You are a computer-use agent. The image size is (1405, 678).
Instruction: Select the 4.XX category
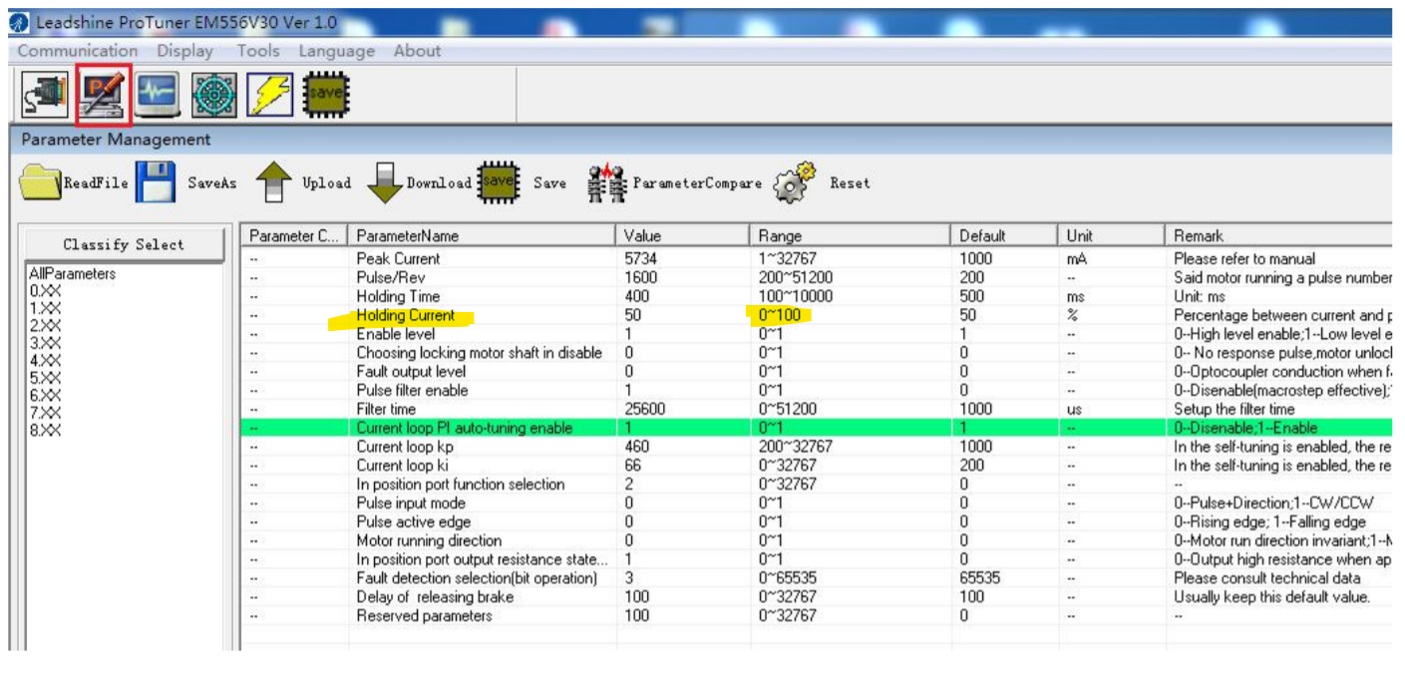pyautogui.click(x=46, y=360)
